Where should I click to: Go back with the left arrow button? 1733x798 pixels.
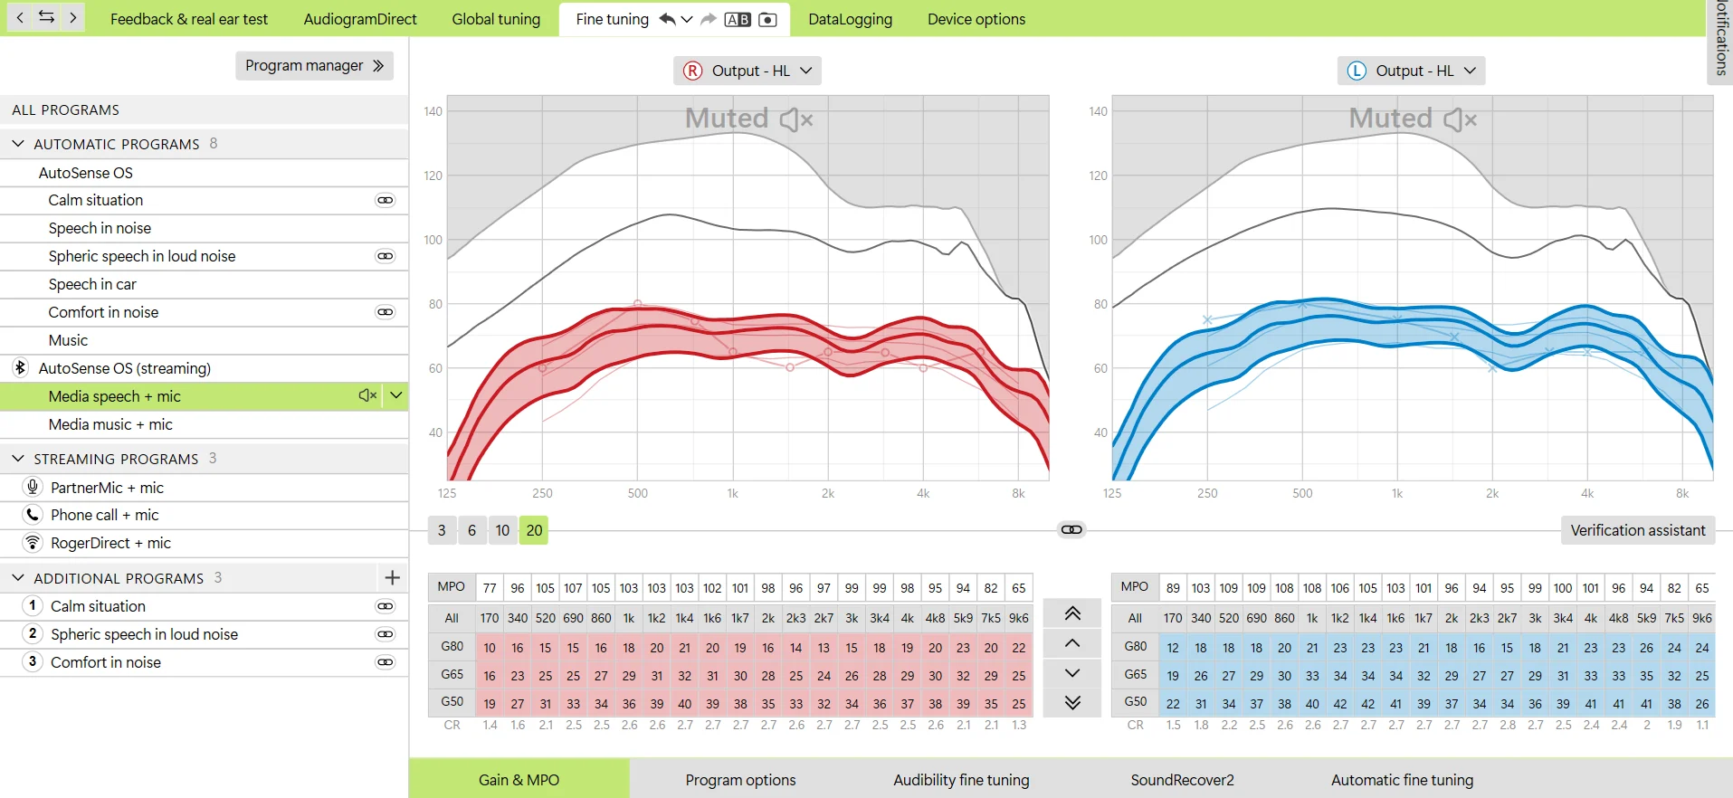pyautogui.click(x=20, y=17)
